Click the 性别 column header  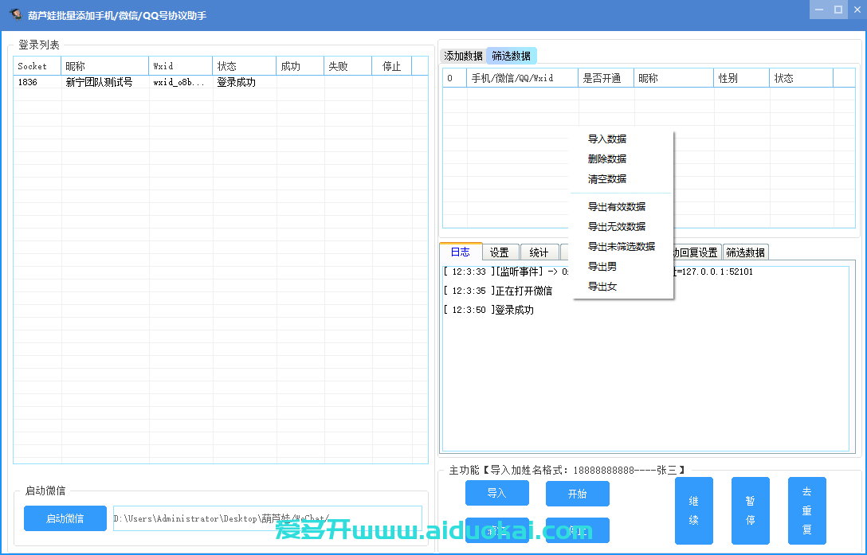pos(741,78)
